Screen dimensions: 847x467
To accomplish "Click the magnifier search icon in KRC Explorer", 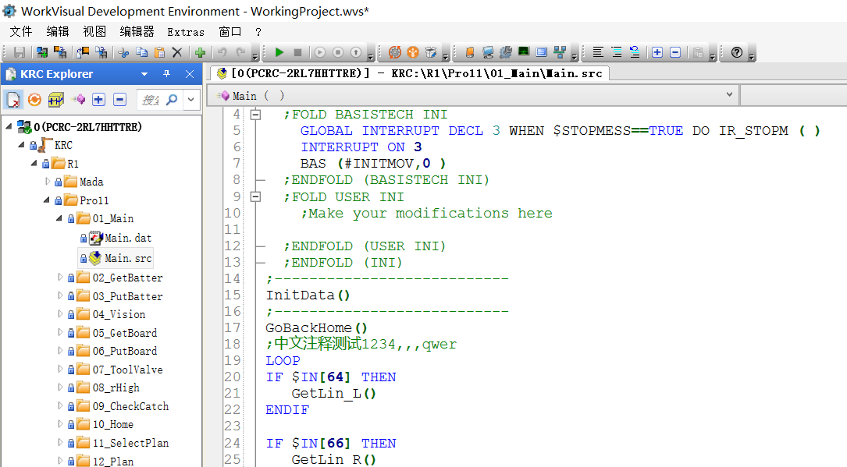I will pos(172,100).
